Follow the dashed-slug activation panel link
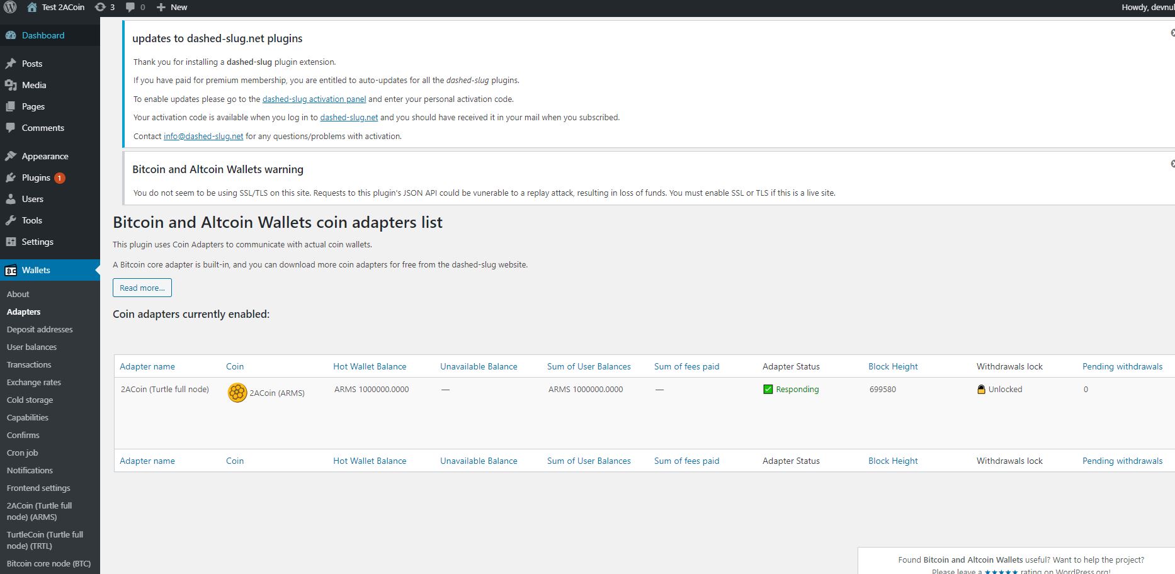The width and height of the screenshot is (1175, 574). click(314, 99)
